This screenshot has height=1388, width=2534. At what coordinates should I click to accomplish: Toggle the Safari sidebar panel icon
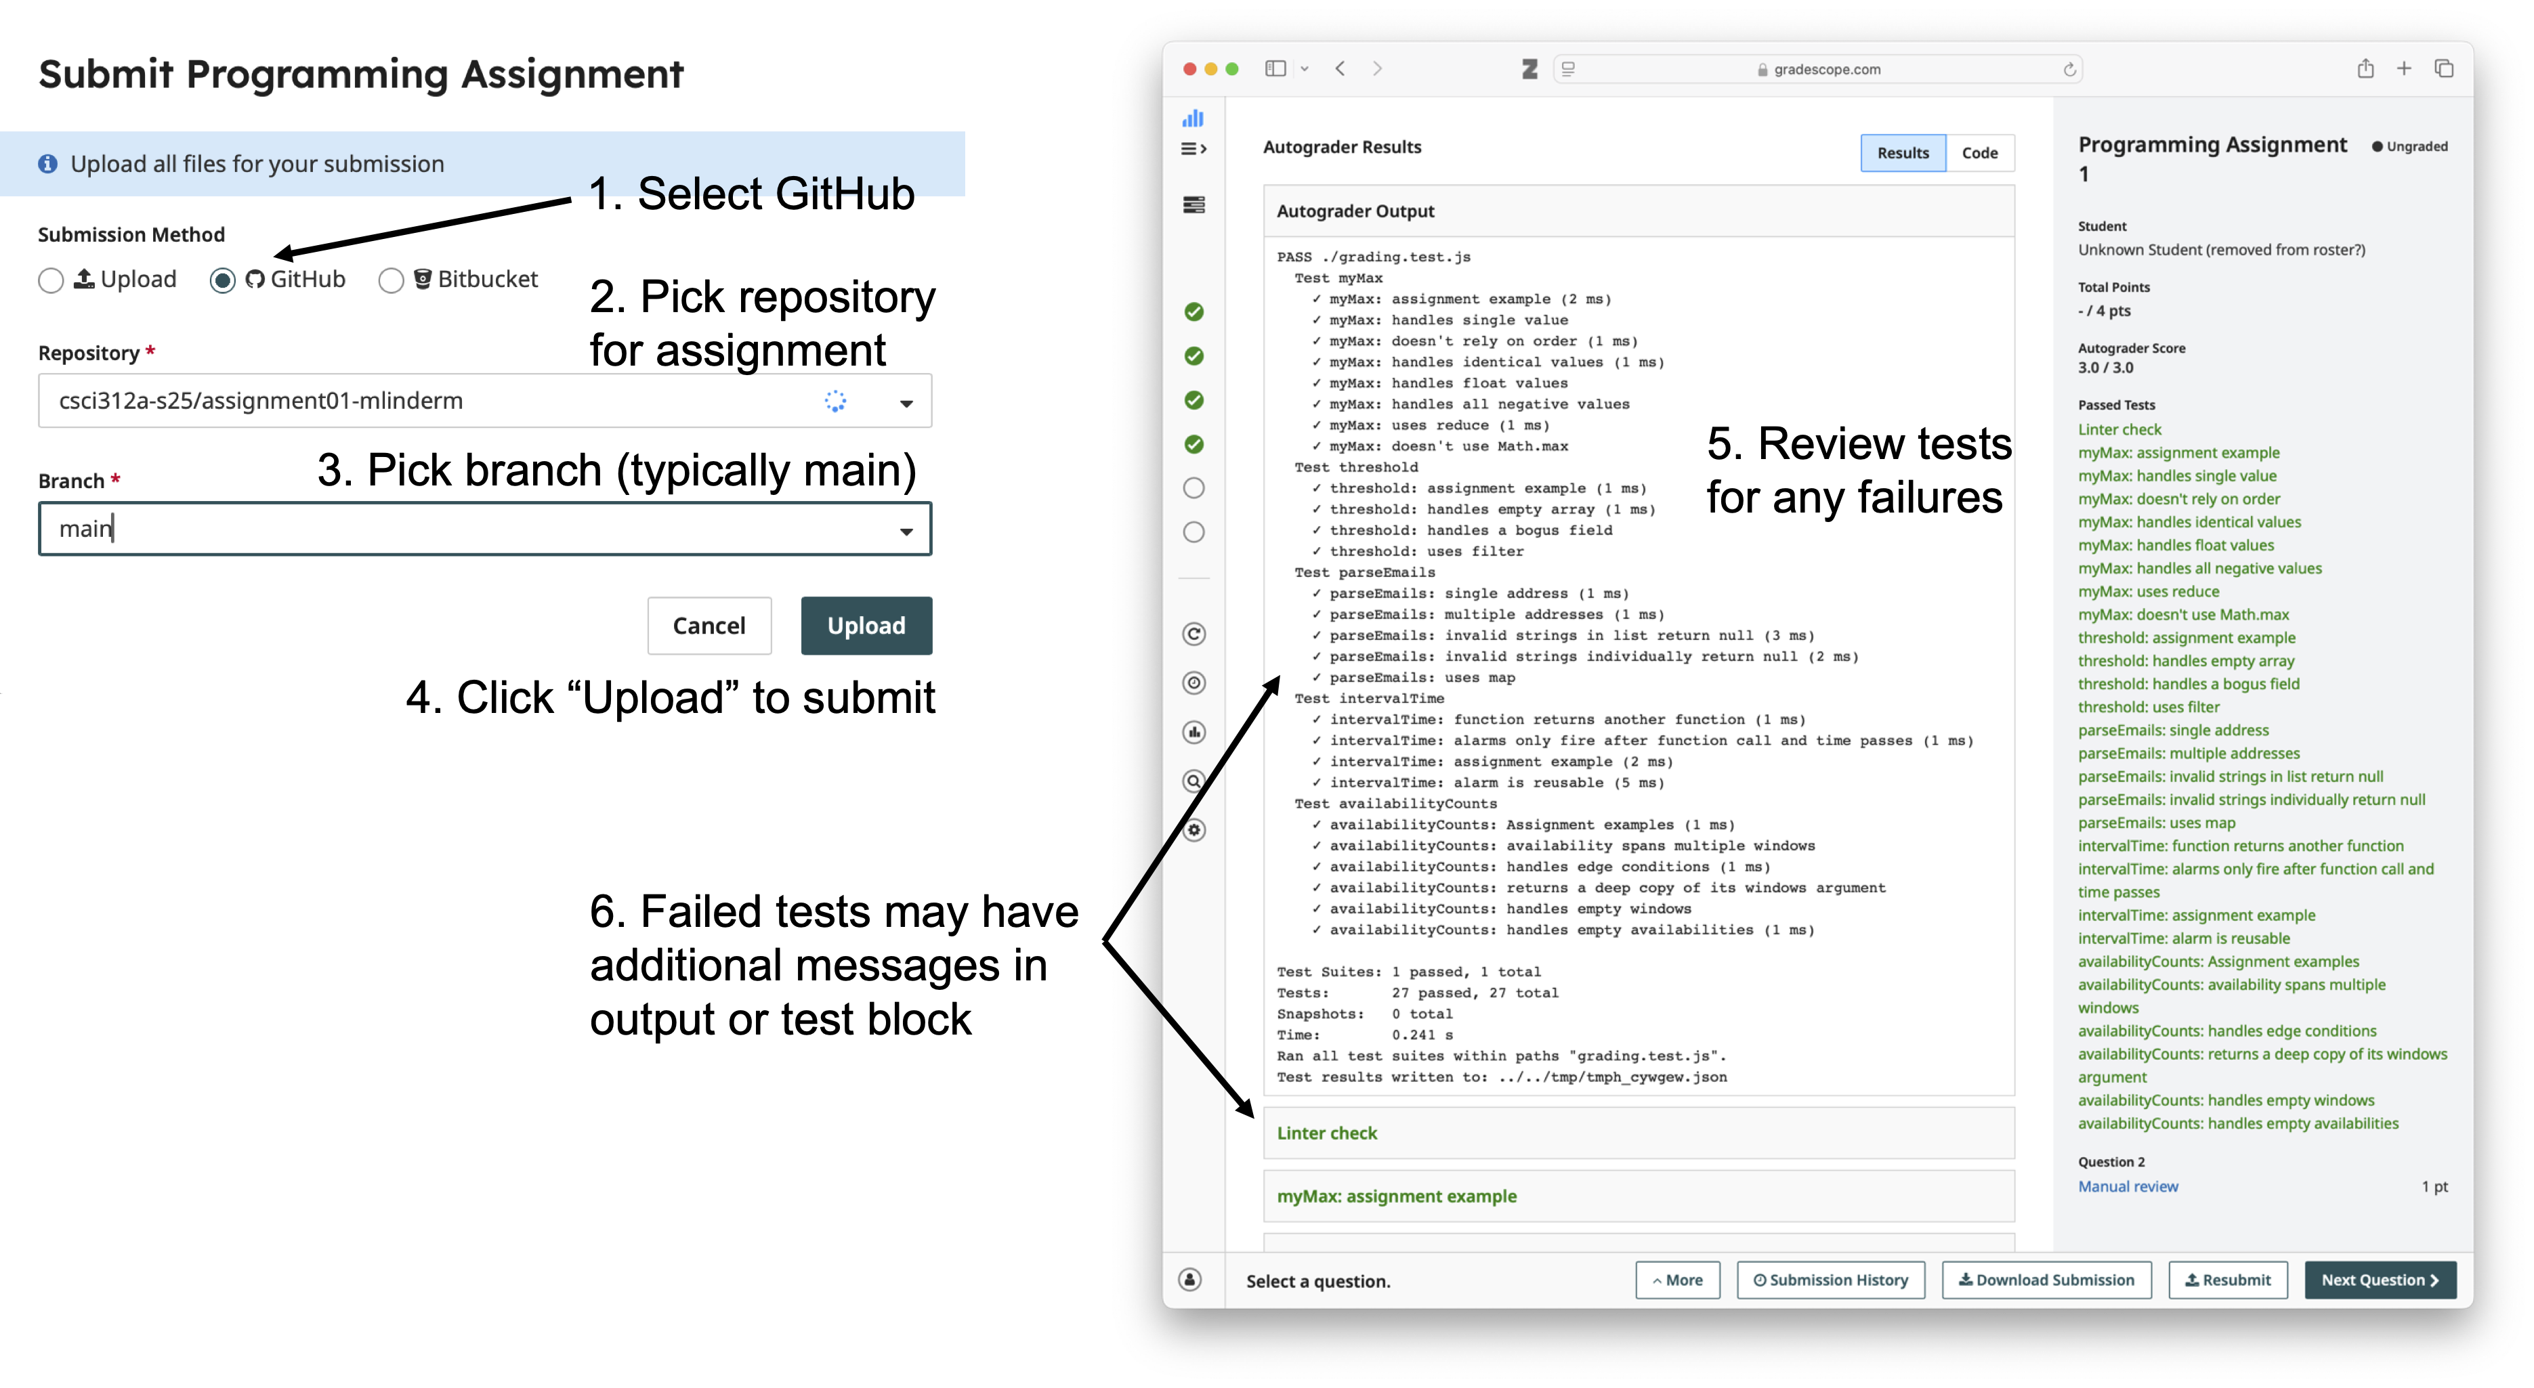point(1275,68)
